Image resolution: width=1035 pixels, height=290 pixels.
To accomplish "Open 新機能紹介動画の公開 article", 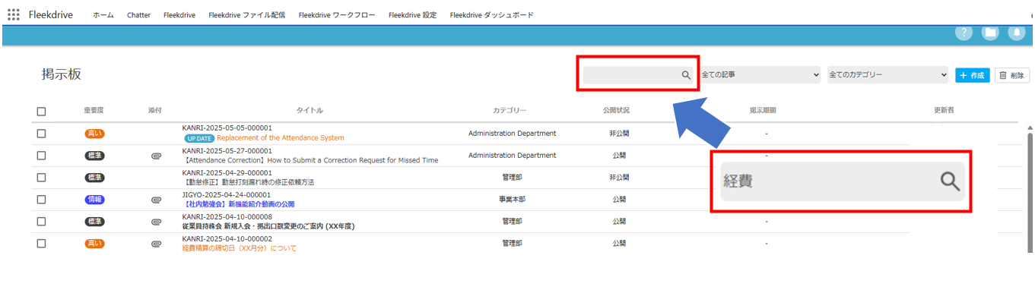I will (x=238, y=204).
